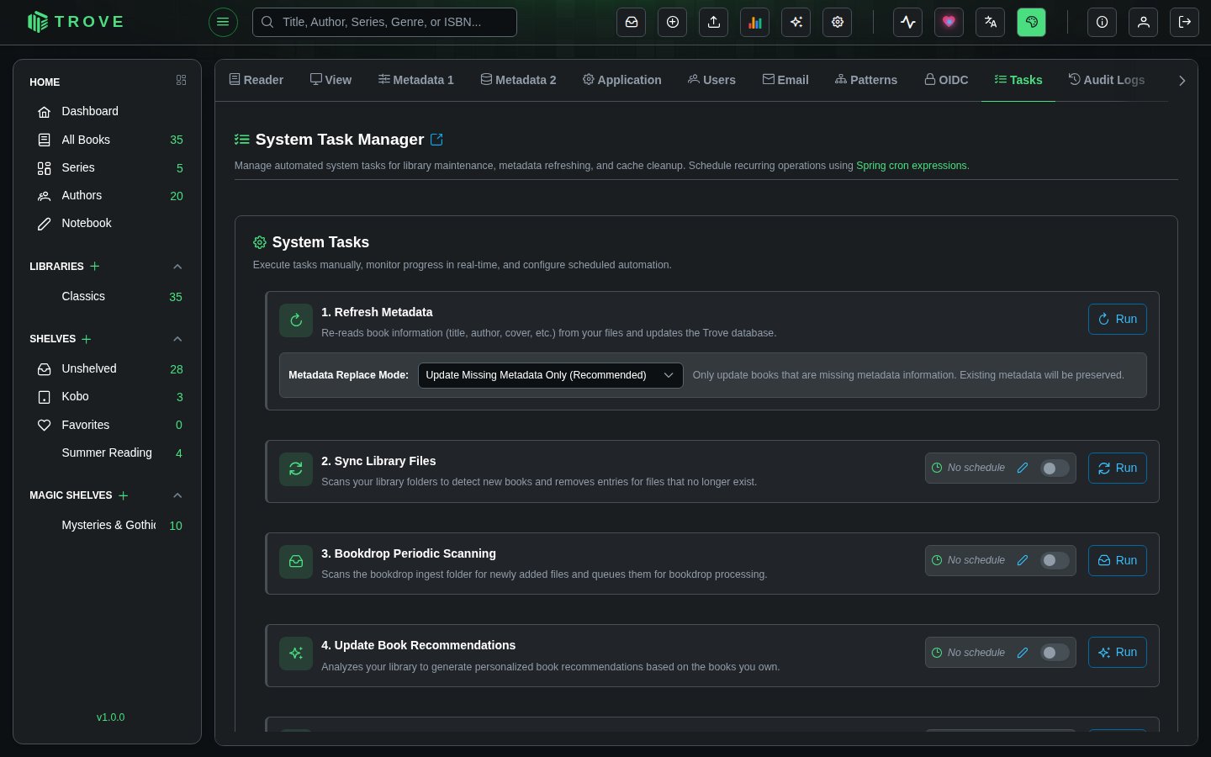Image resolution: width=1211 pixels, height=757 pixels.
Task: Open the language translate icon
Action: (x=991, y=22)
